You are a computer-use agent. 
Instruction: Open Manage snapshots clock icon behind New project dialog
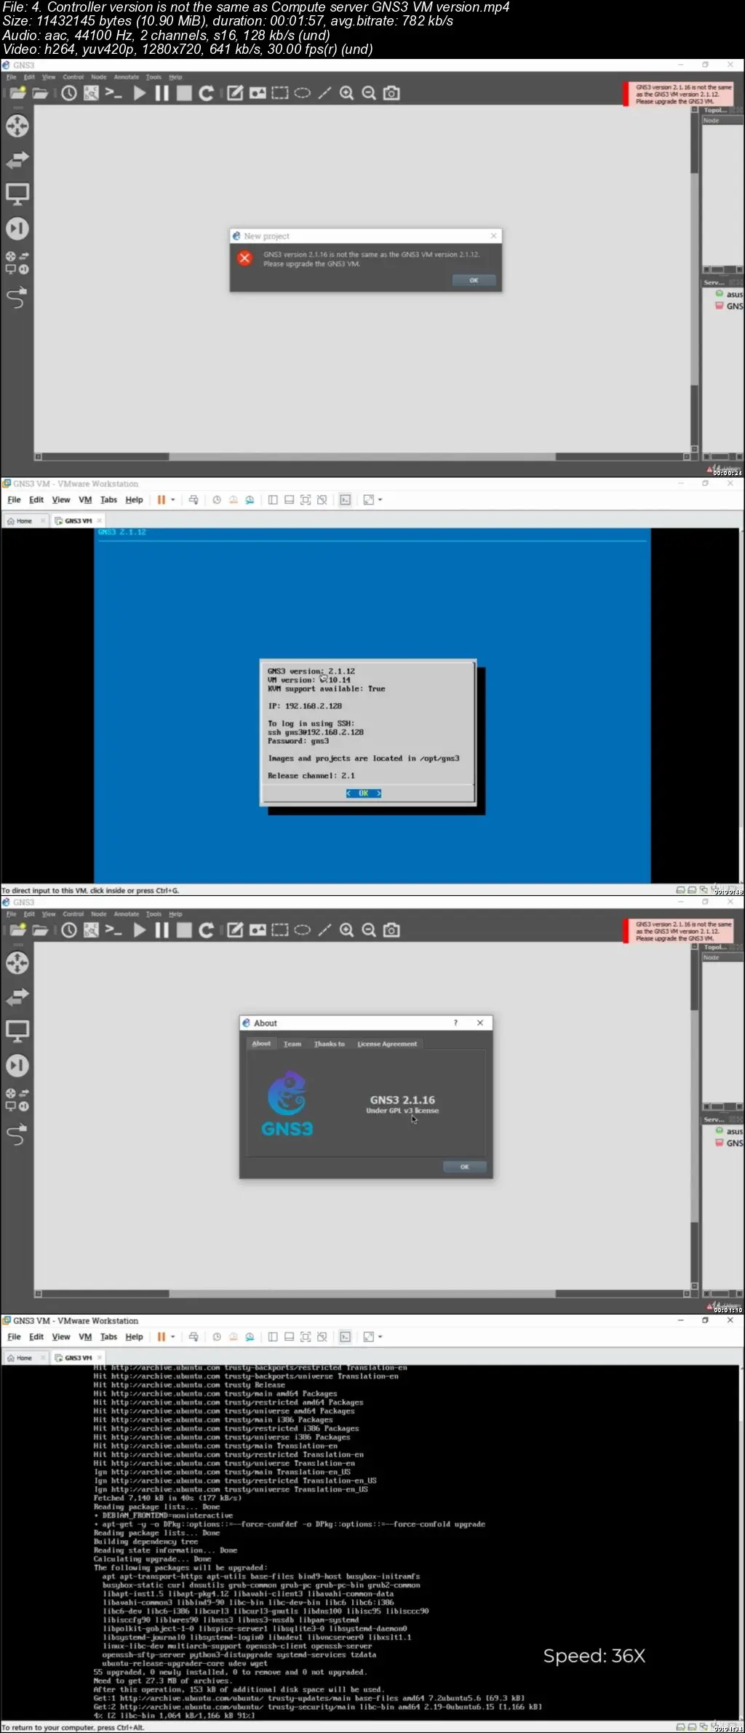tap(69, 93)
